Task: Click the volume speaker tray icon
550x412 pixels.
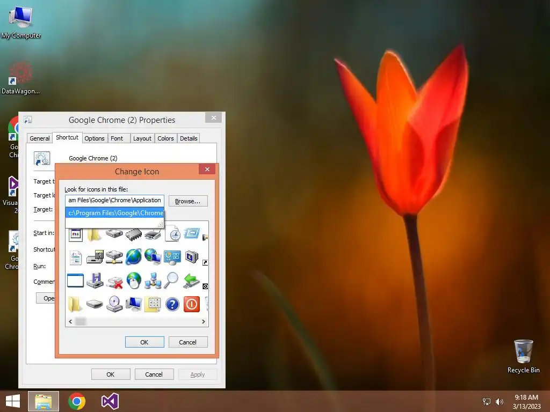Action: [499, 401]
